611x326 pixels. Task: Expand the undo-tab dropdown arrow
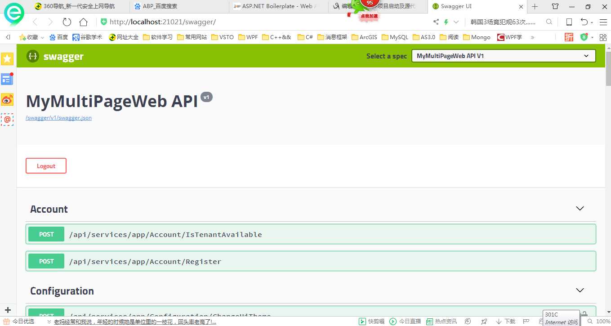coord(592,22)
